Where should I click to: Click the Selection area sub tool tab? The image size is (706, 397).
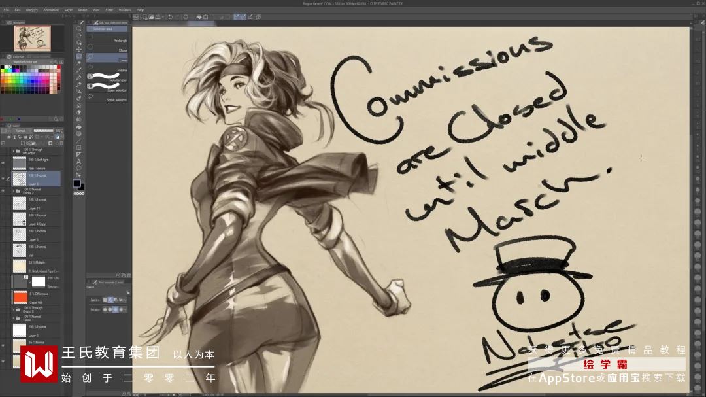[x=107, y=29]
